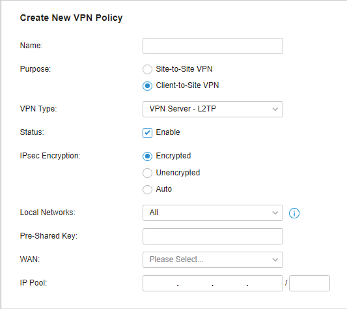This screenshot has width=347, height=309.
Task: Click the IP Pool subnet mask box
Action: pyautogui.click(x=309, y=283)
